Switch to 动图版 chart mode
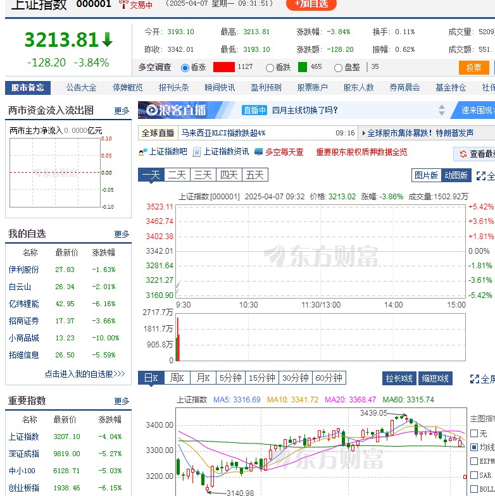The height and width of the screenshot is (496, 495). [x=456, y=175]
